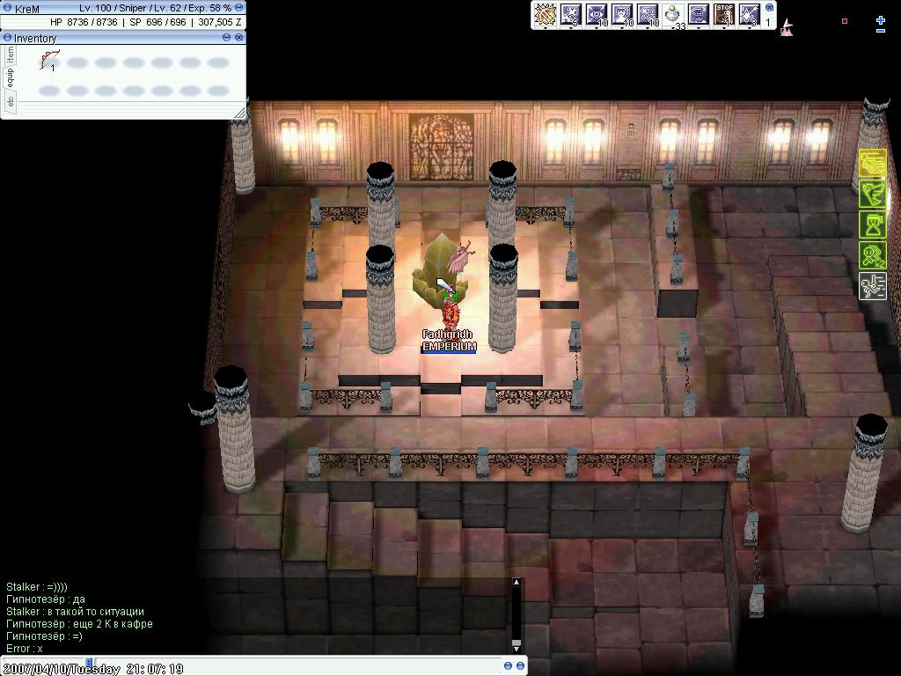The width and height of the screenshot is (901, 676).
Task: Activate the swirling ring skill in hotbar
Action: [x=698, y=14]
